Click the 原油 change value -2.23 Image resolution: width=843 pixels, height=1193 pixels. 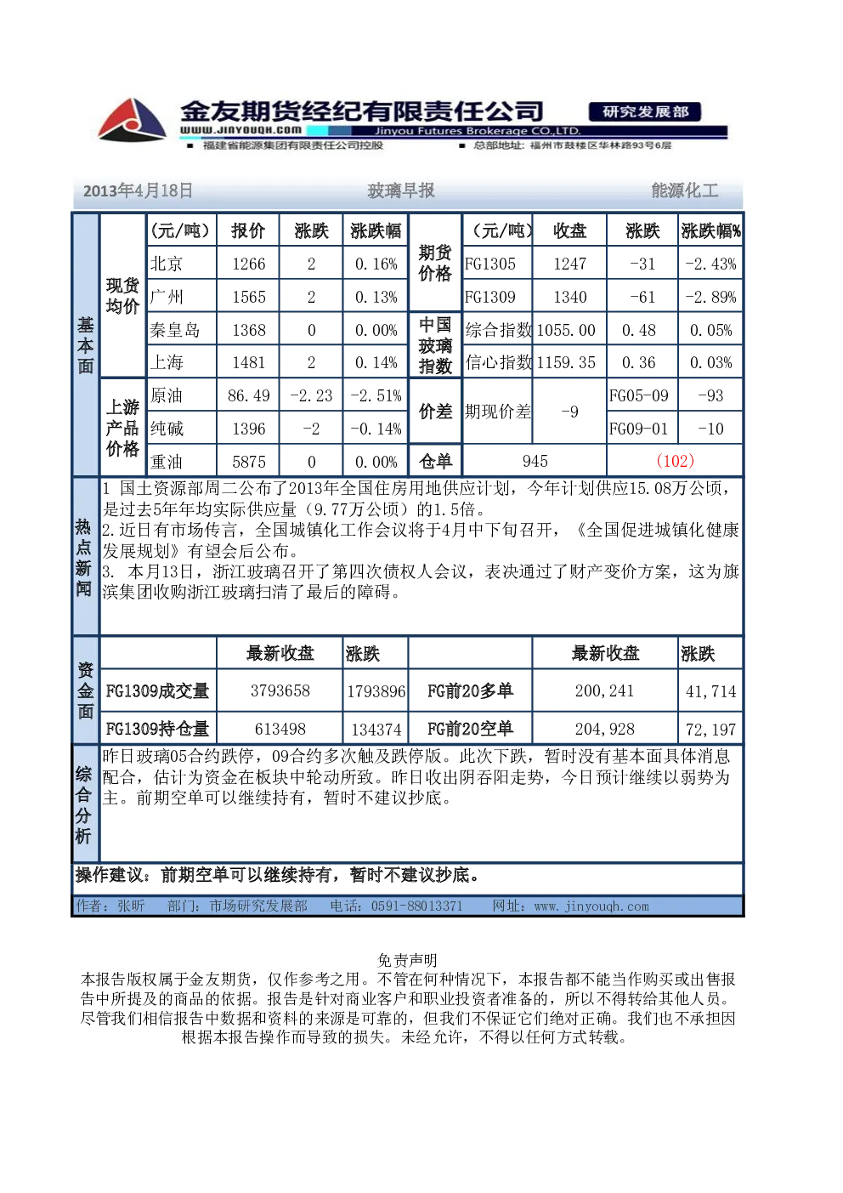(311, 395)
